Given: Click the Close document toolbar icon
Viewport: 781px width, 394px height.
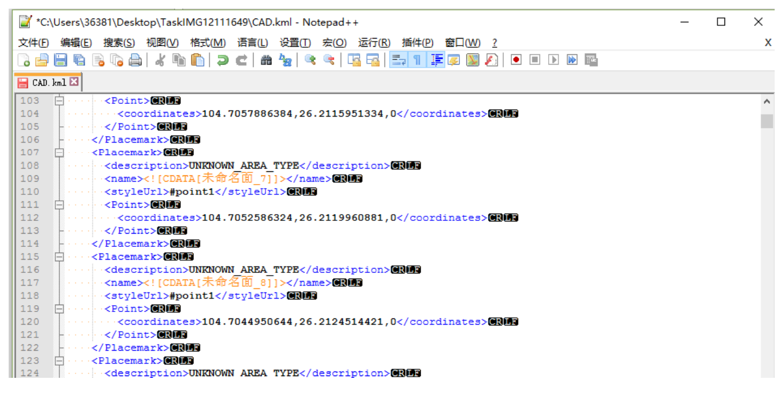Looking at the screenshot, I should 98,60.
